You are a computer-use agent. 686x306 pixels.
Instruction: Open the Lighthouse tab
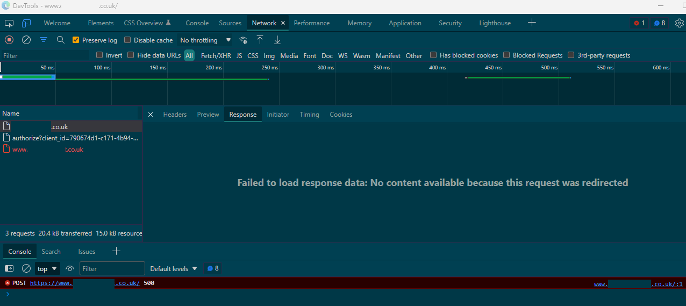495,23
